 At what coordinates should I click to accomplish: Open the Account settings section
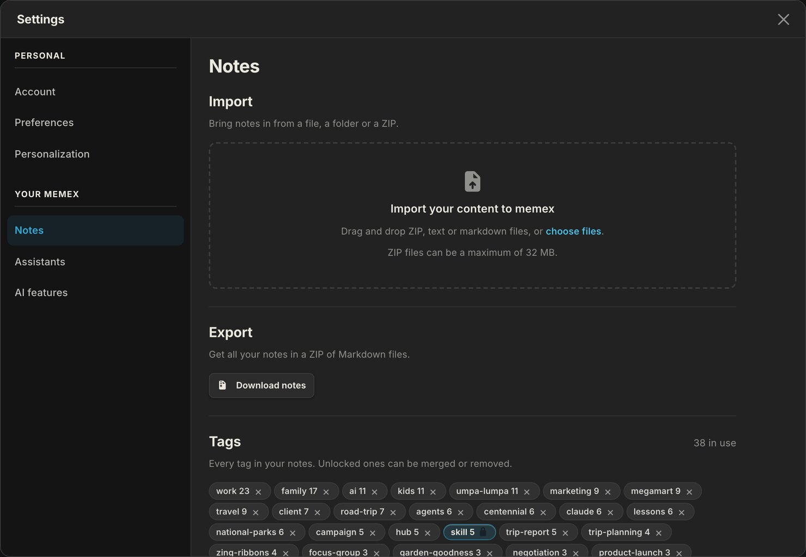point(95,91)
